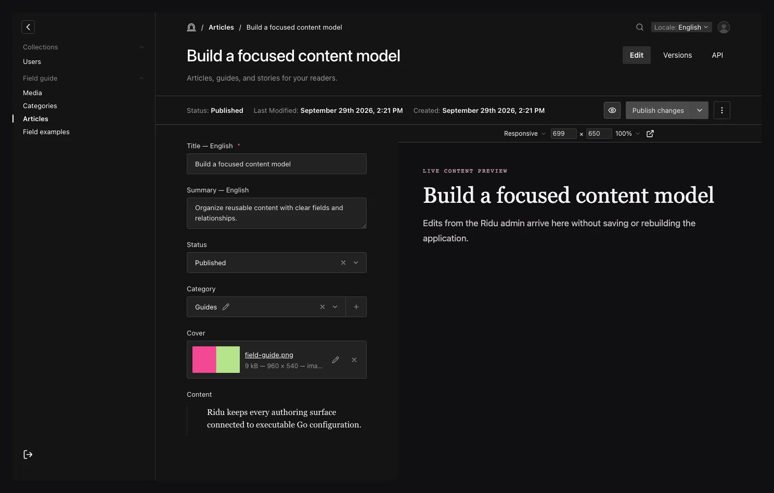774x493 pixels.
Task: Open the three-dot document actions menu
Action: (722, 110)
